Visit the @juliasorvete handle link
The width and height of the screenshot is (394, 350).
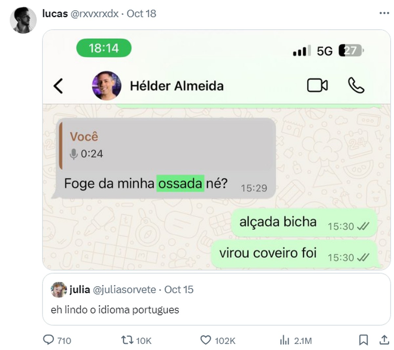tap(125, 290)
